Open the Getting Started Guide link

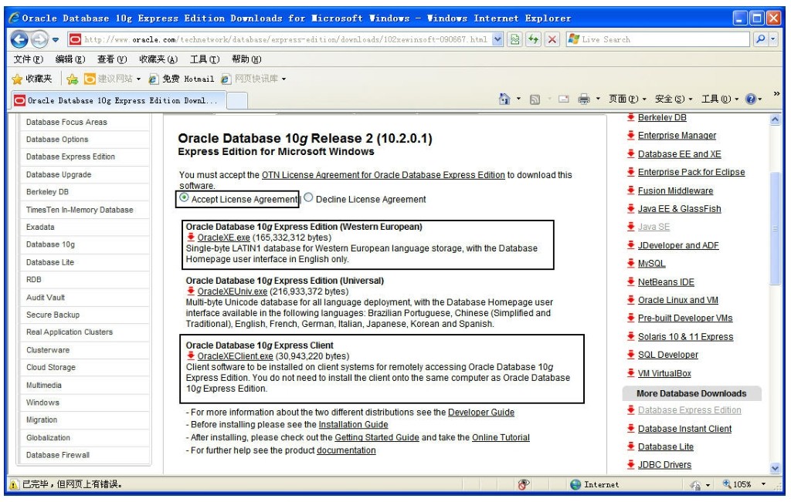click(377, 437)
